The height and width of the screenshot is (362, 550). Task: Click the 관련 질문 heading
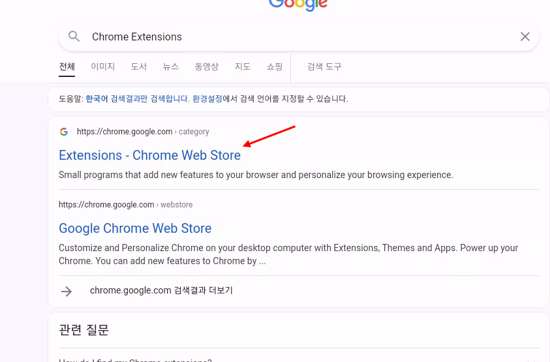[84, 330]
